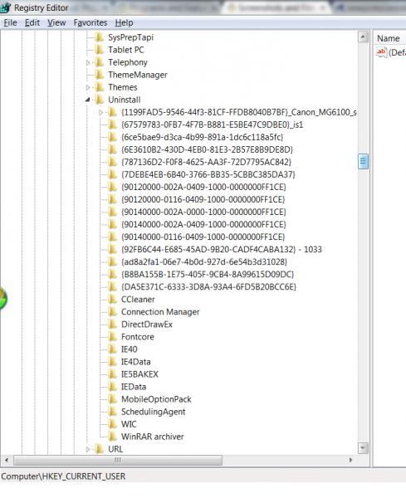Collapse the Uninstall tree node
Image resolution: width=406 pixels, height=498 pixels.
(88, 100)
